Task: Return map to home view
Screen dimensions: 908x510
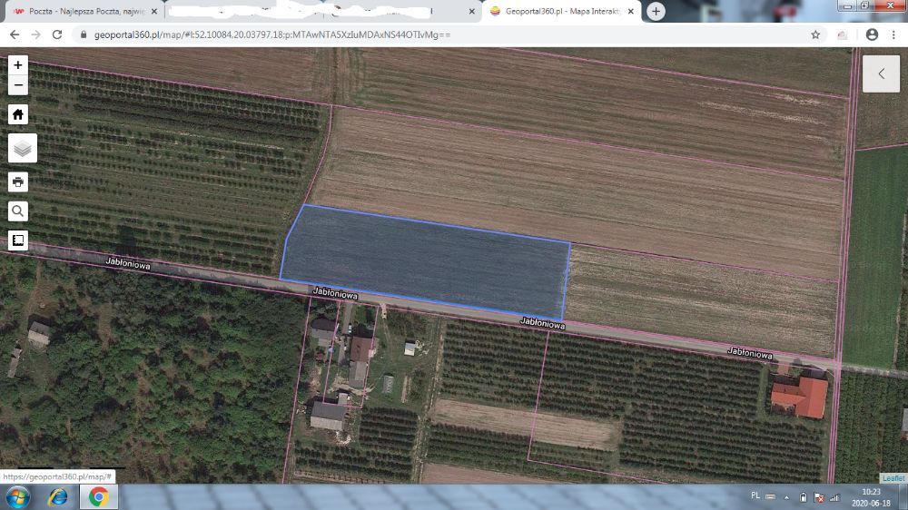Action: click(x=18, y=114)
